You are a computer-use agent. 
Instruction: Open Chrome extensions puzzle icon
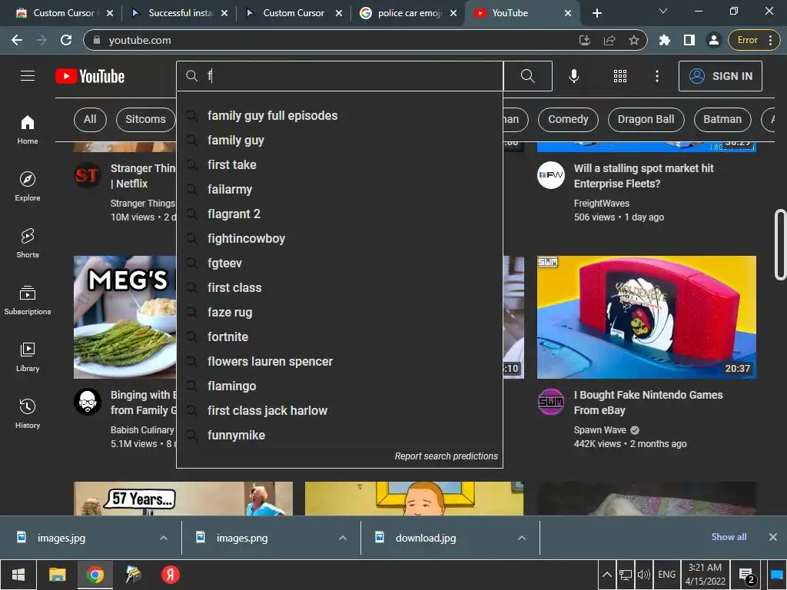(665, 40)
